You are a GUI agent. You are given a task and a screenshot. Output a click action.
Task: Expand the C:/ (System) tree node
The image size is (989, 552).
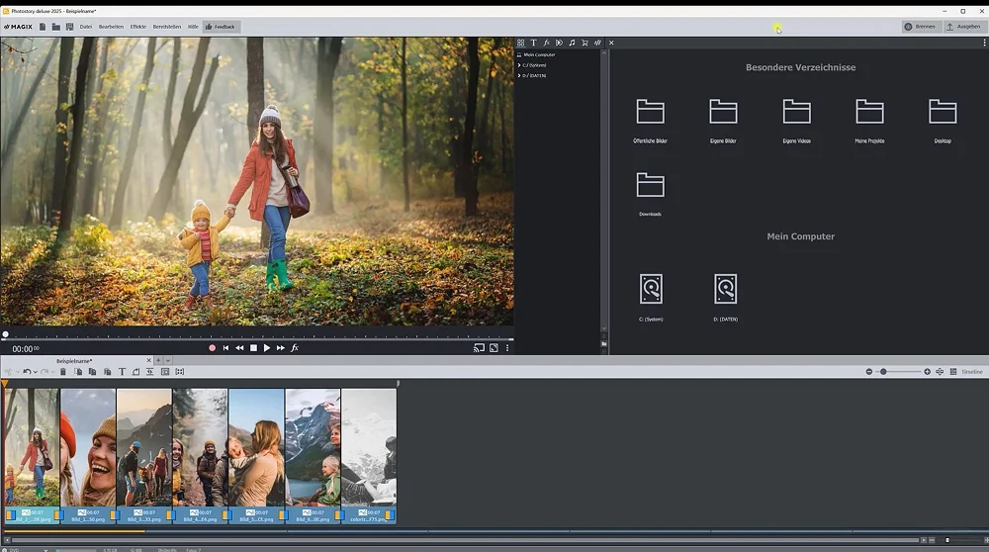(519, 65)
